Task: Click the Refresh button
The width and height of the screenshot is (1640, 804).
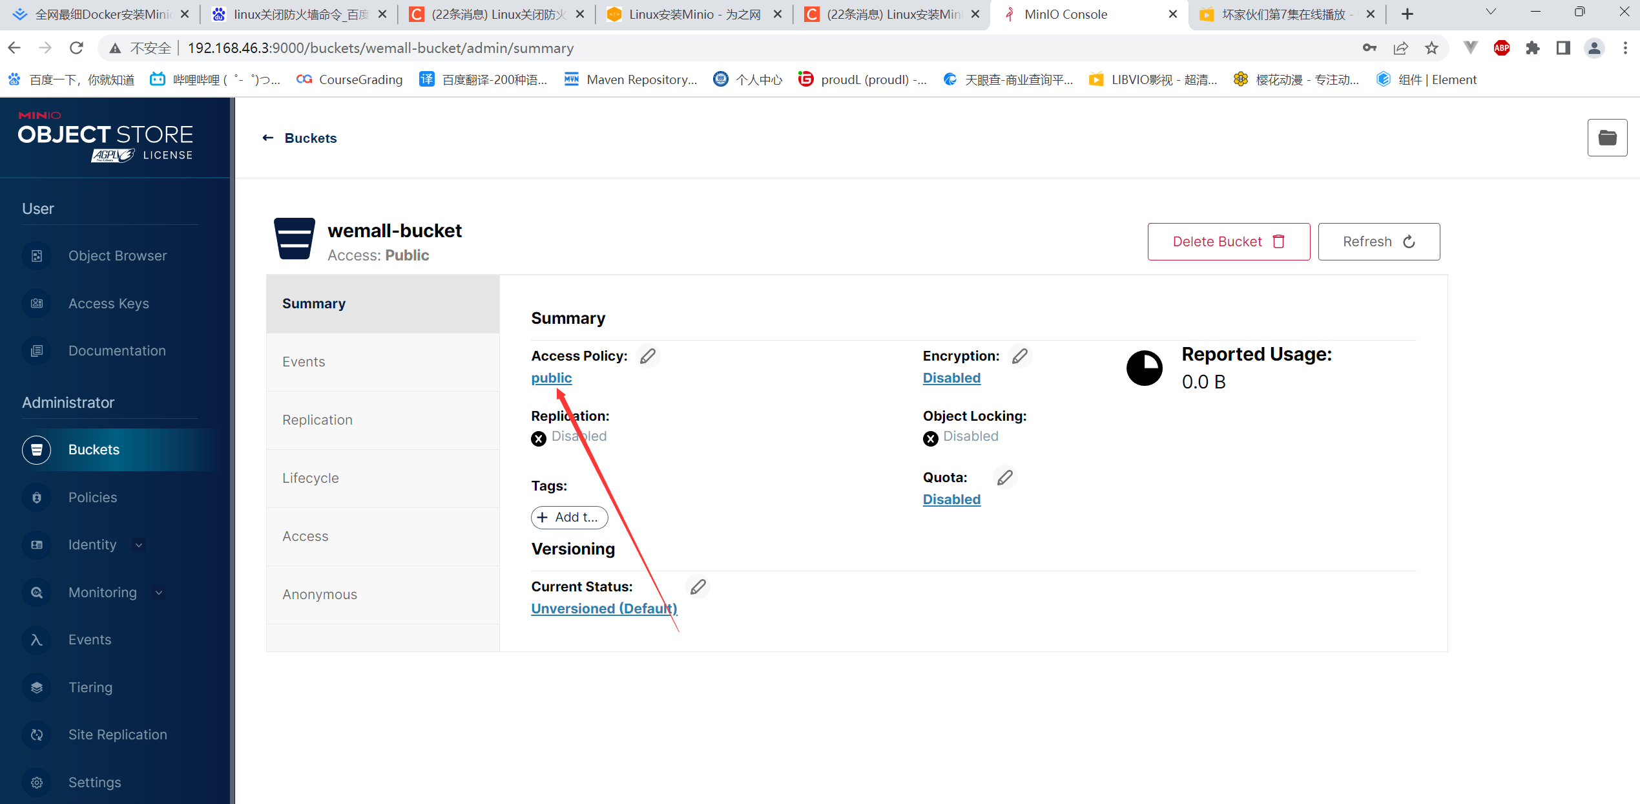Action: pyautogui.click(x=1378, y=242)
